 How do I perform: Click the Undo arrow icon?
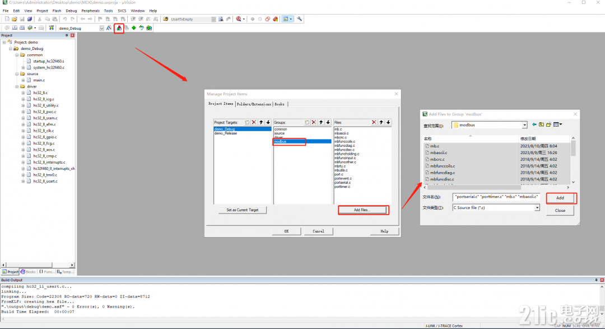click(x=65, y=19)
